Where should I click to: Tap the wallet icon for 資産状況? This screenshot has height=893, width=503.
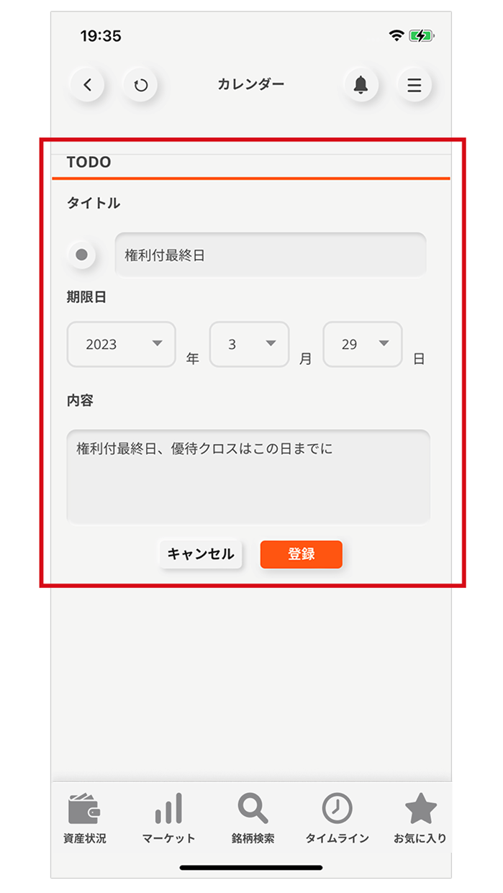(x=84, y=809)
